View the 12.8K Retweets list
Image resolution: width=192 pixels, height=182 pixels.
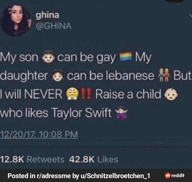click(x=32, y=159)
